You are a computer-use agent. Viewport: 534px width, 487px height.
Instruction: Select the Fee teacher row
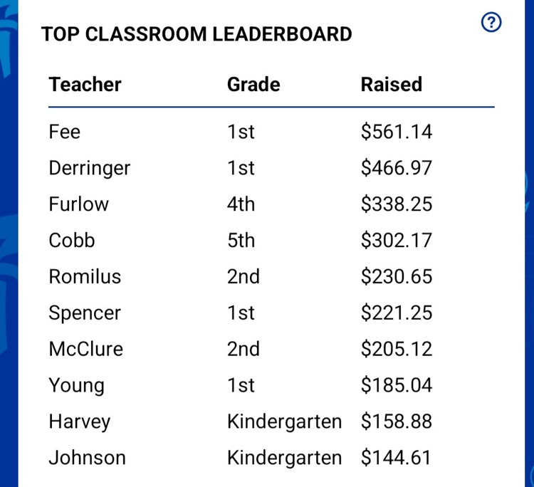271,132
